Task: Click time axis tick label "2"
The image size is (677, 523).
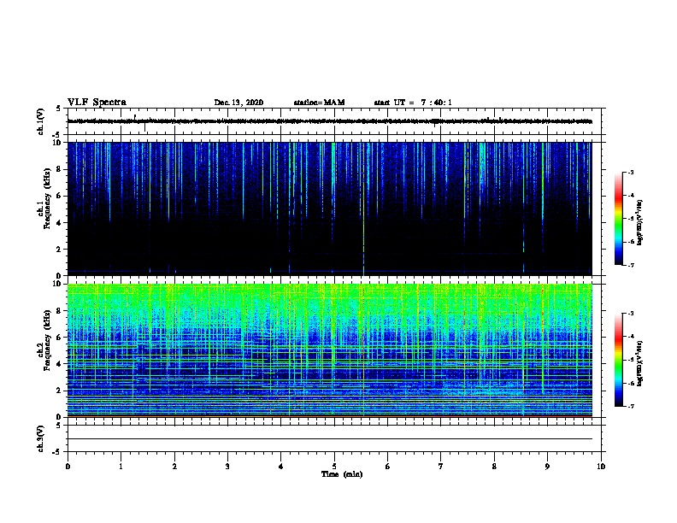Action: 174,467
